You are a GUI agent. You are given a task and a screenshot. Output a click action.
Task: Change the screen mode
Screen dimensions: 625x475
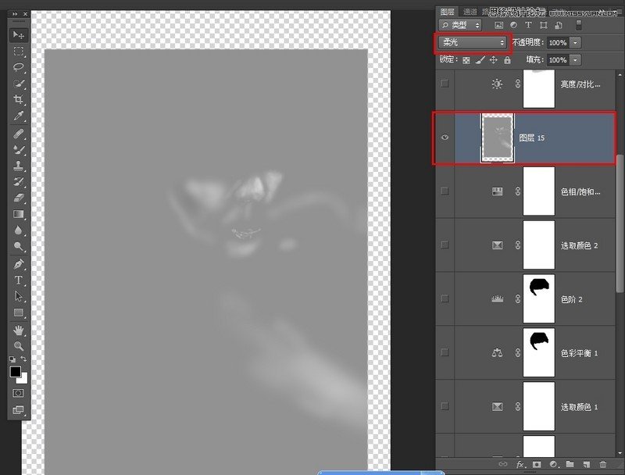click(x=18, y=409)
